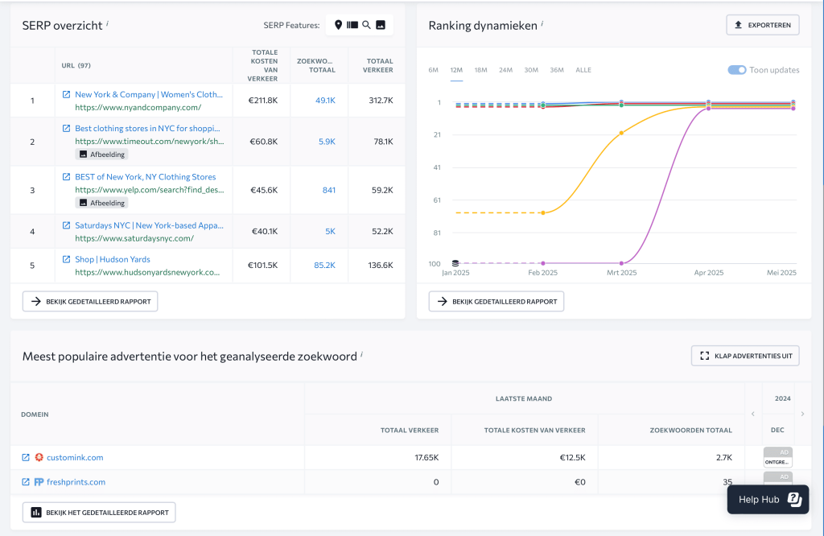Viewport: 824px width, 536px height.
Task: Click the Totaal verkeer header in SERP table
Action: [x=378, y=66]
